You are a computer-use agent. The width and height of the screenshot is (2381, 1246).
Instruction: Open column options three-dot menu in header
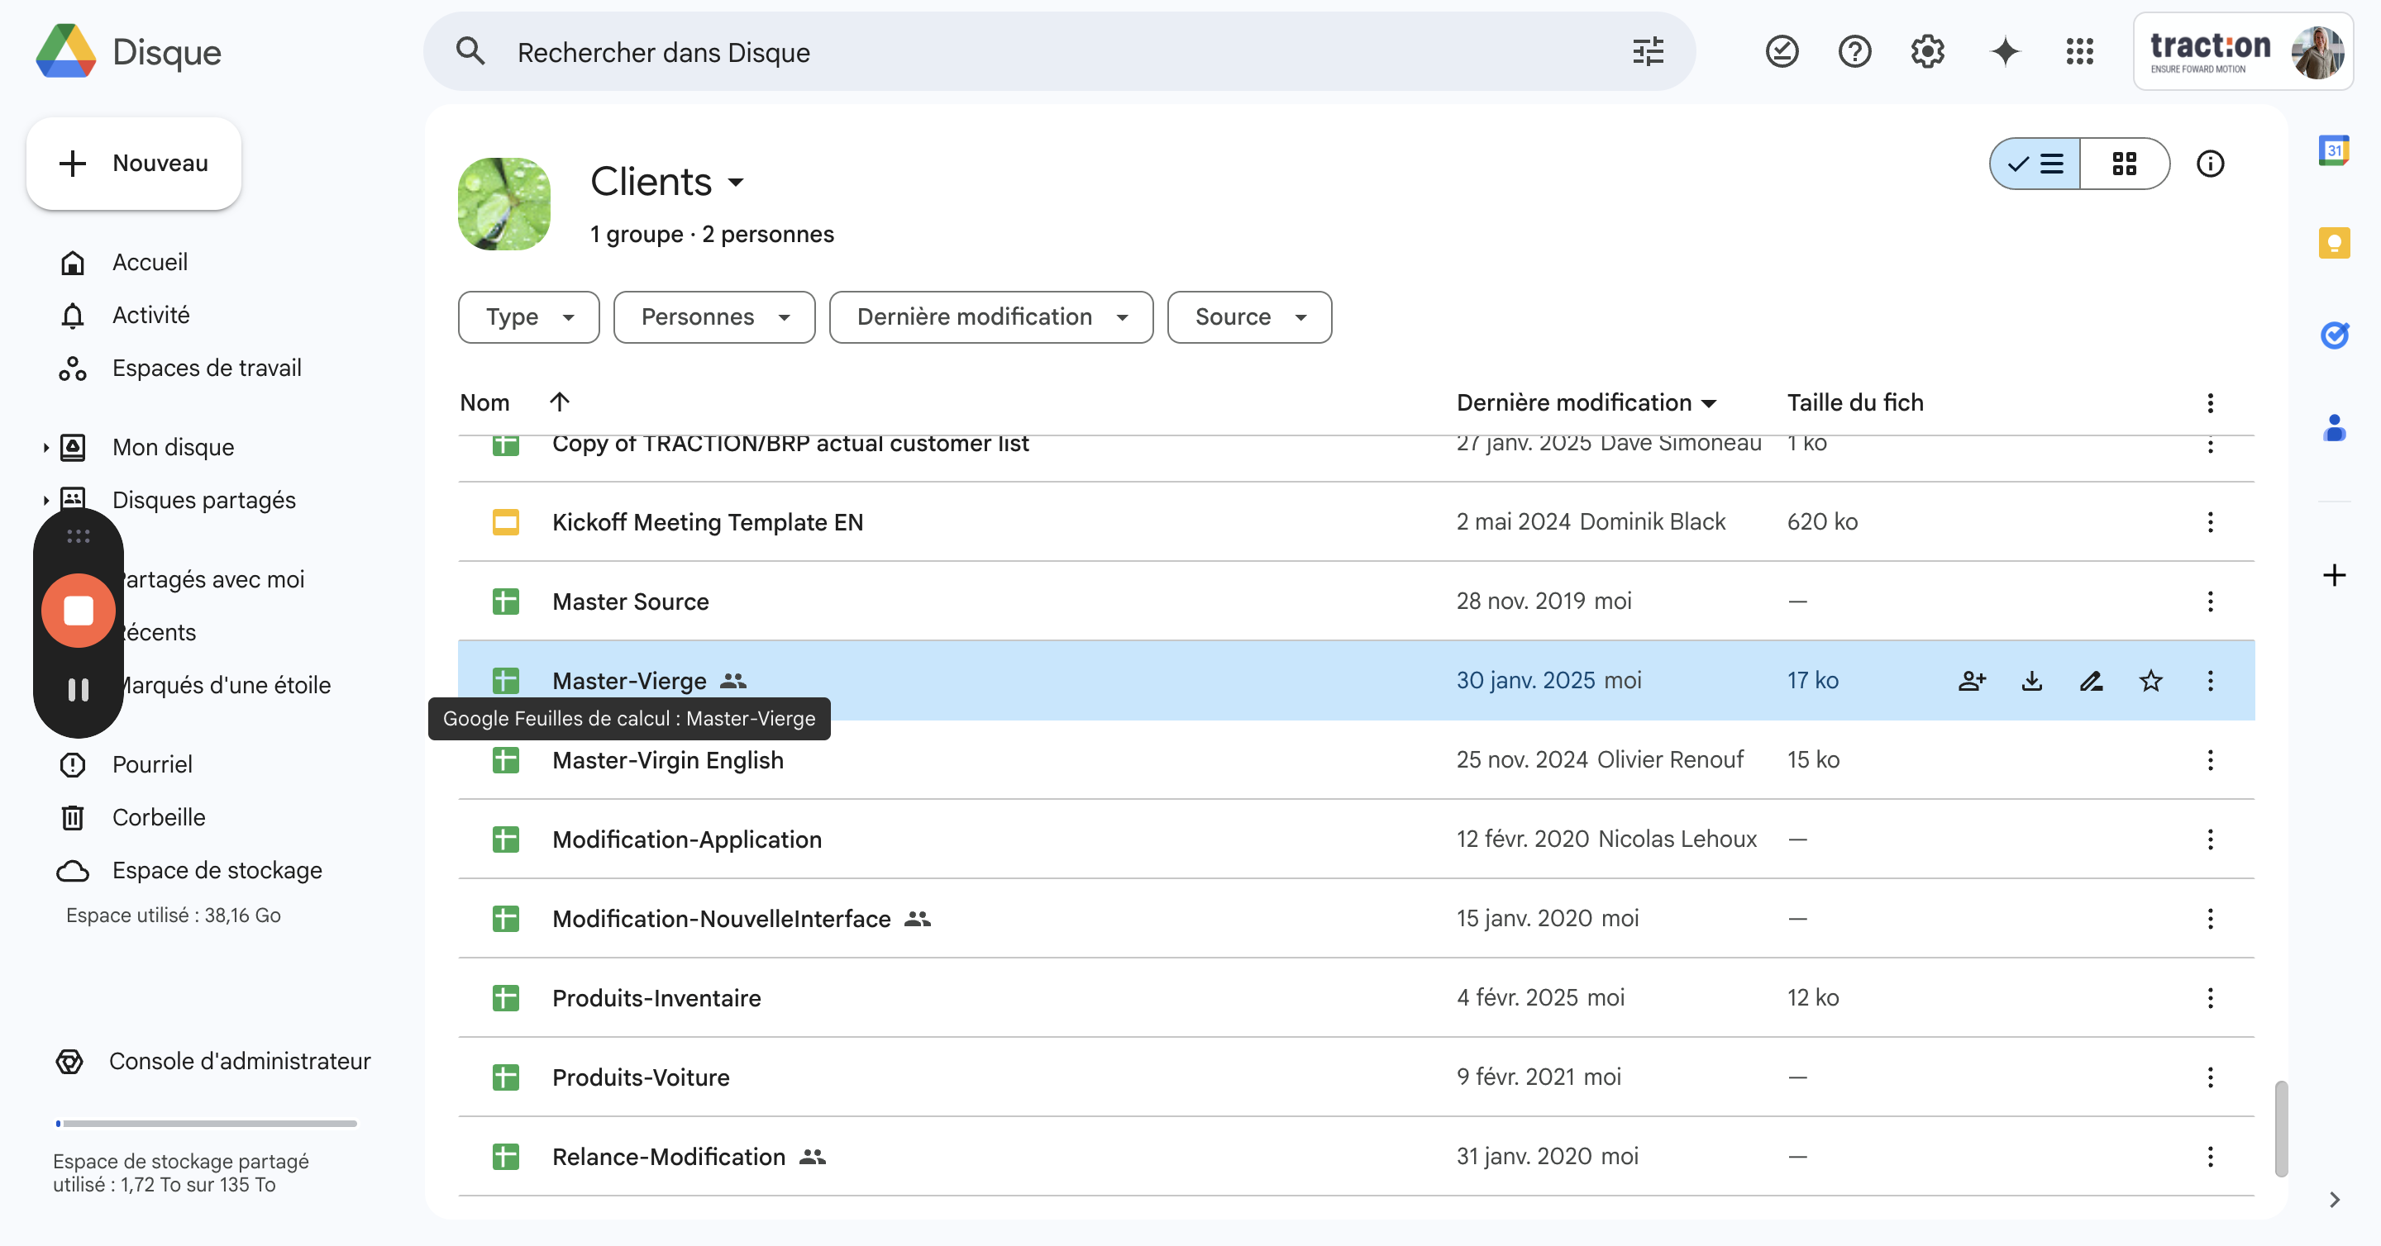(x=2210, y=402)
